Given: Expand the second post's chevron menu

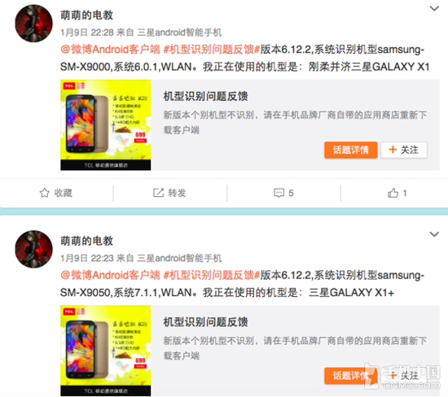Looking at the screenshot, I should pyautogui.click(x=434, y=234).
